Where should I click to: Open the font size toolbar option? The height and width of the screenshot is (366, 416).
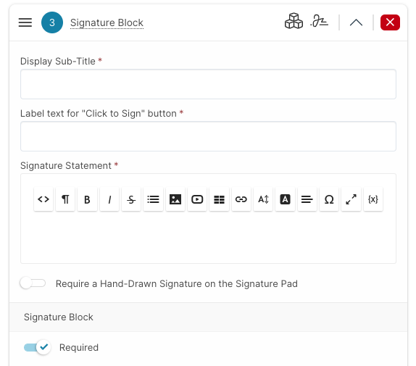[x=263, y=199]
